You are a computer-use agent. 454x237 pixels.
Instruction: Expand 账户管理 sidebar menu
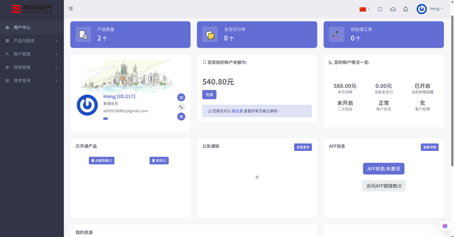pos(32,54)
